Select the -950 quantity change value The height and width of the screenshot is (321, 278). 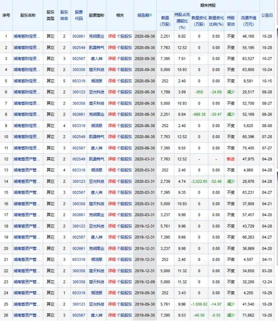point(199,92)
